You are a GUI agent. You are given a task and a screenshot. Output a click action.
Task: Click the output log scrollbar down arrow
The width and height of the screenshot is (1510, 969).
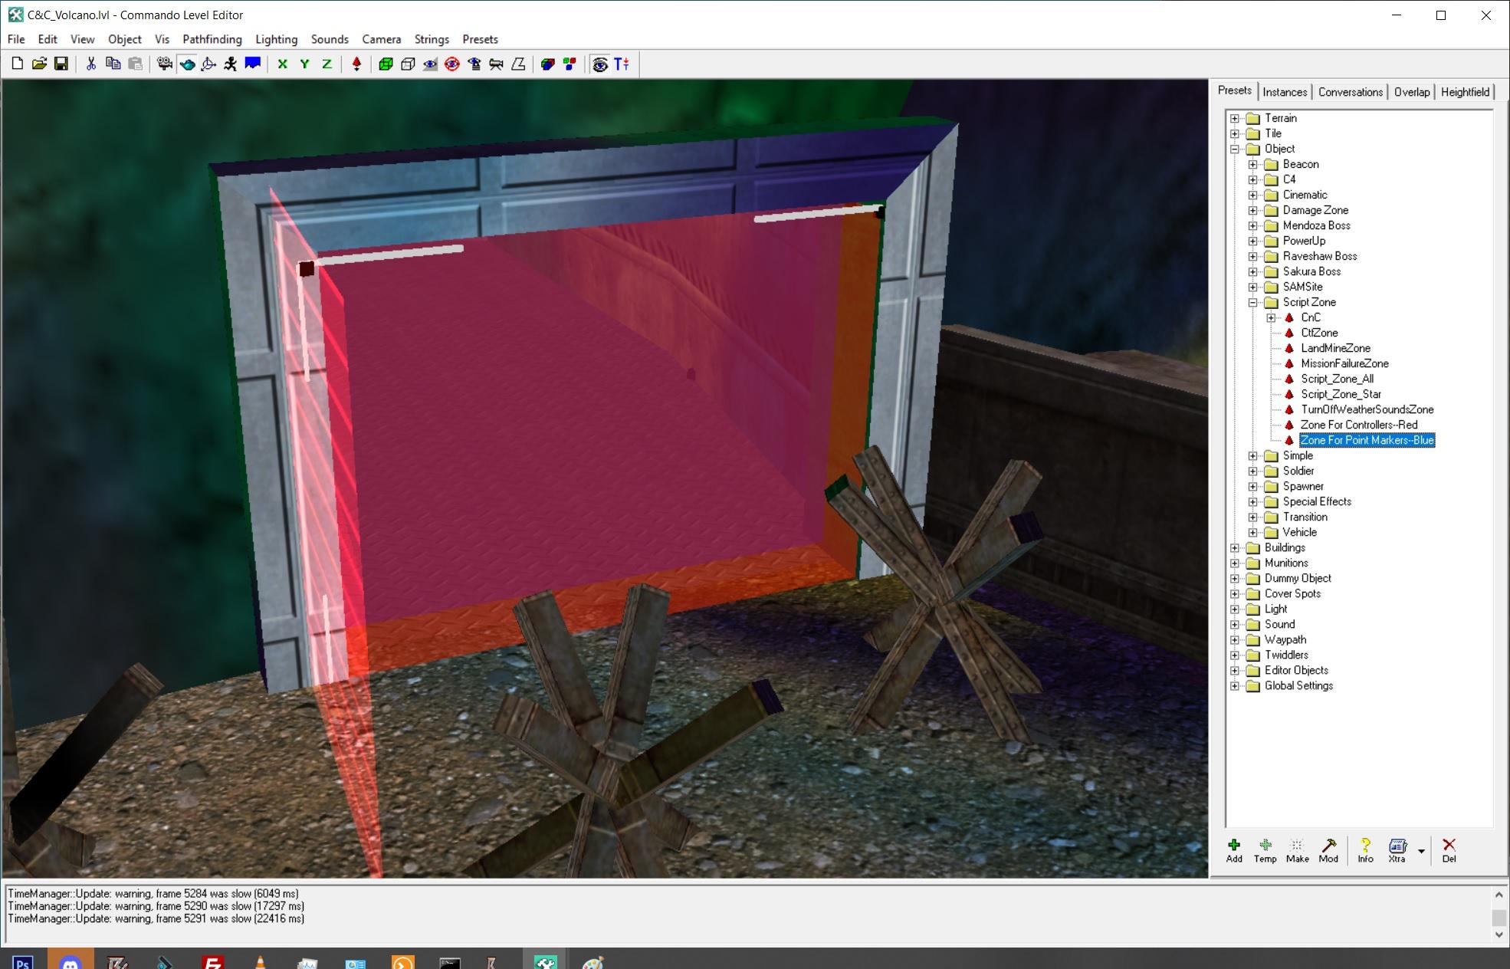(x=1499, y=935)
